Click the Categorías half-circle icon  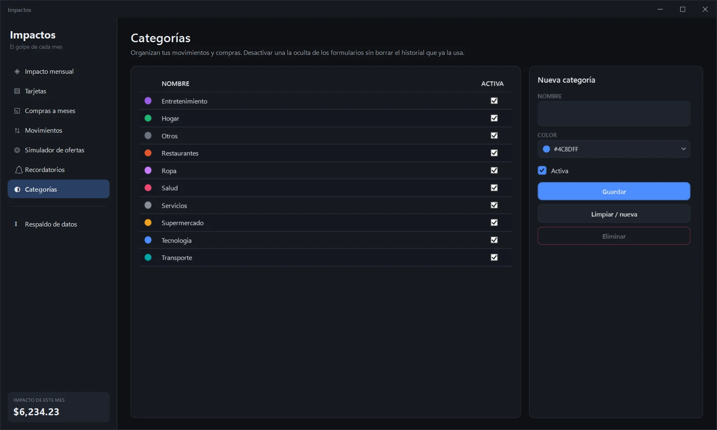(17, 190)
